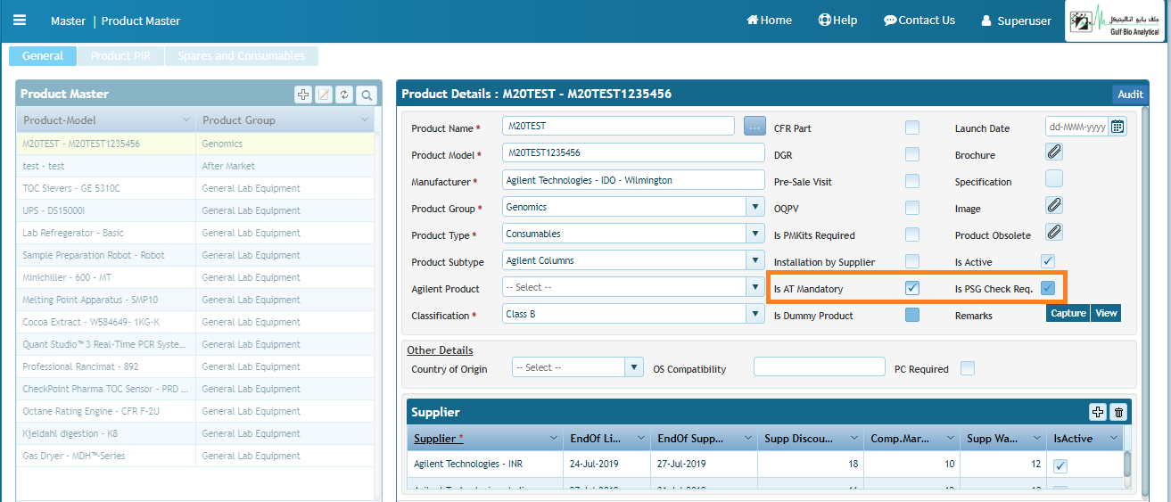Delete supplier with trash icon

1119,412
